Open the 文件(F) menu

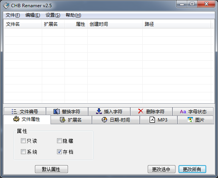click(x=13, y=15)
